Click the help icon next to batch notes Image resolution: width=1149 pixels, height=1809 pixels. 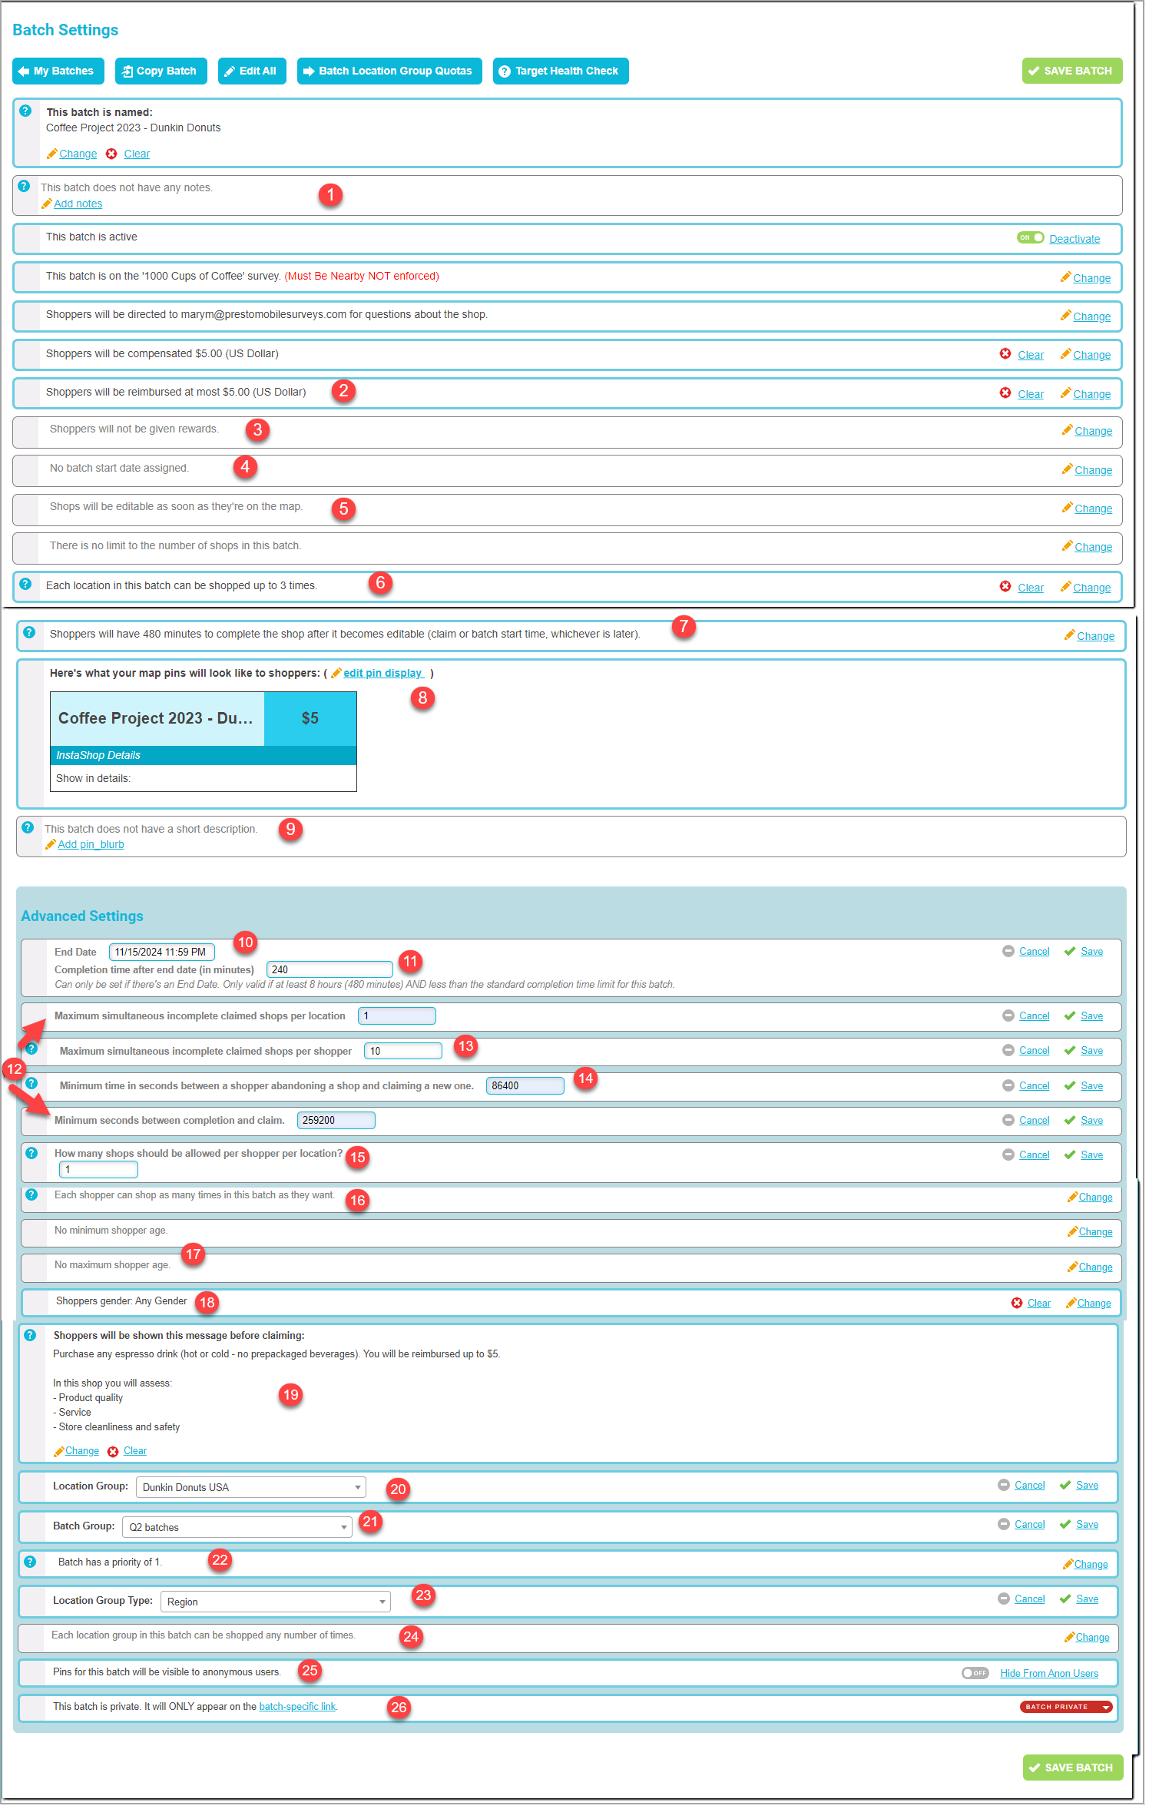(x=24, y=186)
